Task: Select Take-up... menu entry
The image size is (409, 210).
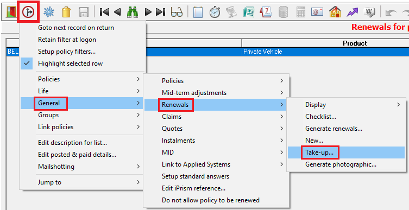Action: [x=347, y=152]
